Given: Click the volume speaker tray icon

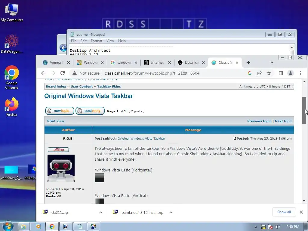Looking at the screenshot, I should click(x=278, y=227).
